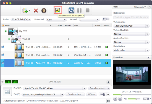Expand the Vorschau panel arrow
The height and width of the screenshot is (104, 152).
coord(148,57)
